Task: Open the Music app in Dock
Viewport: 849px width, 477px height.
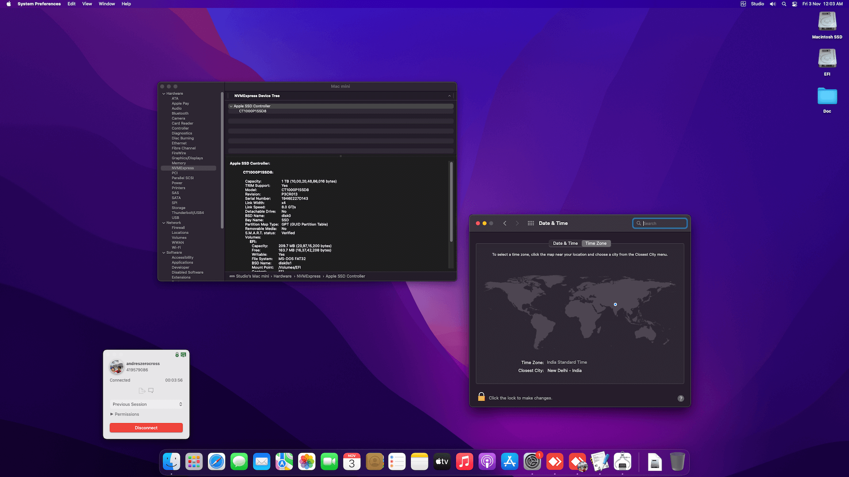Action: click(465, 462)
